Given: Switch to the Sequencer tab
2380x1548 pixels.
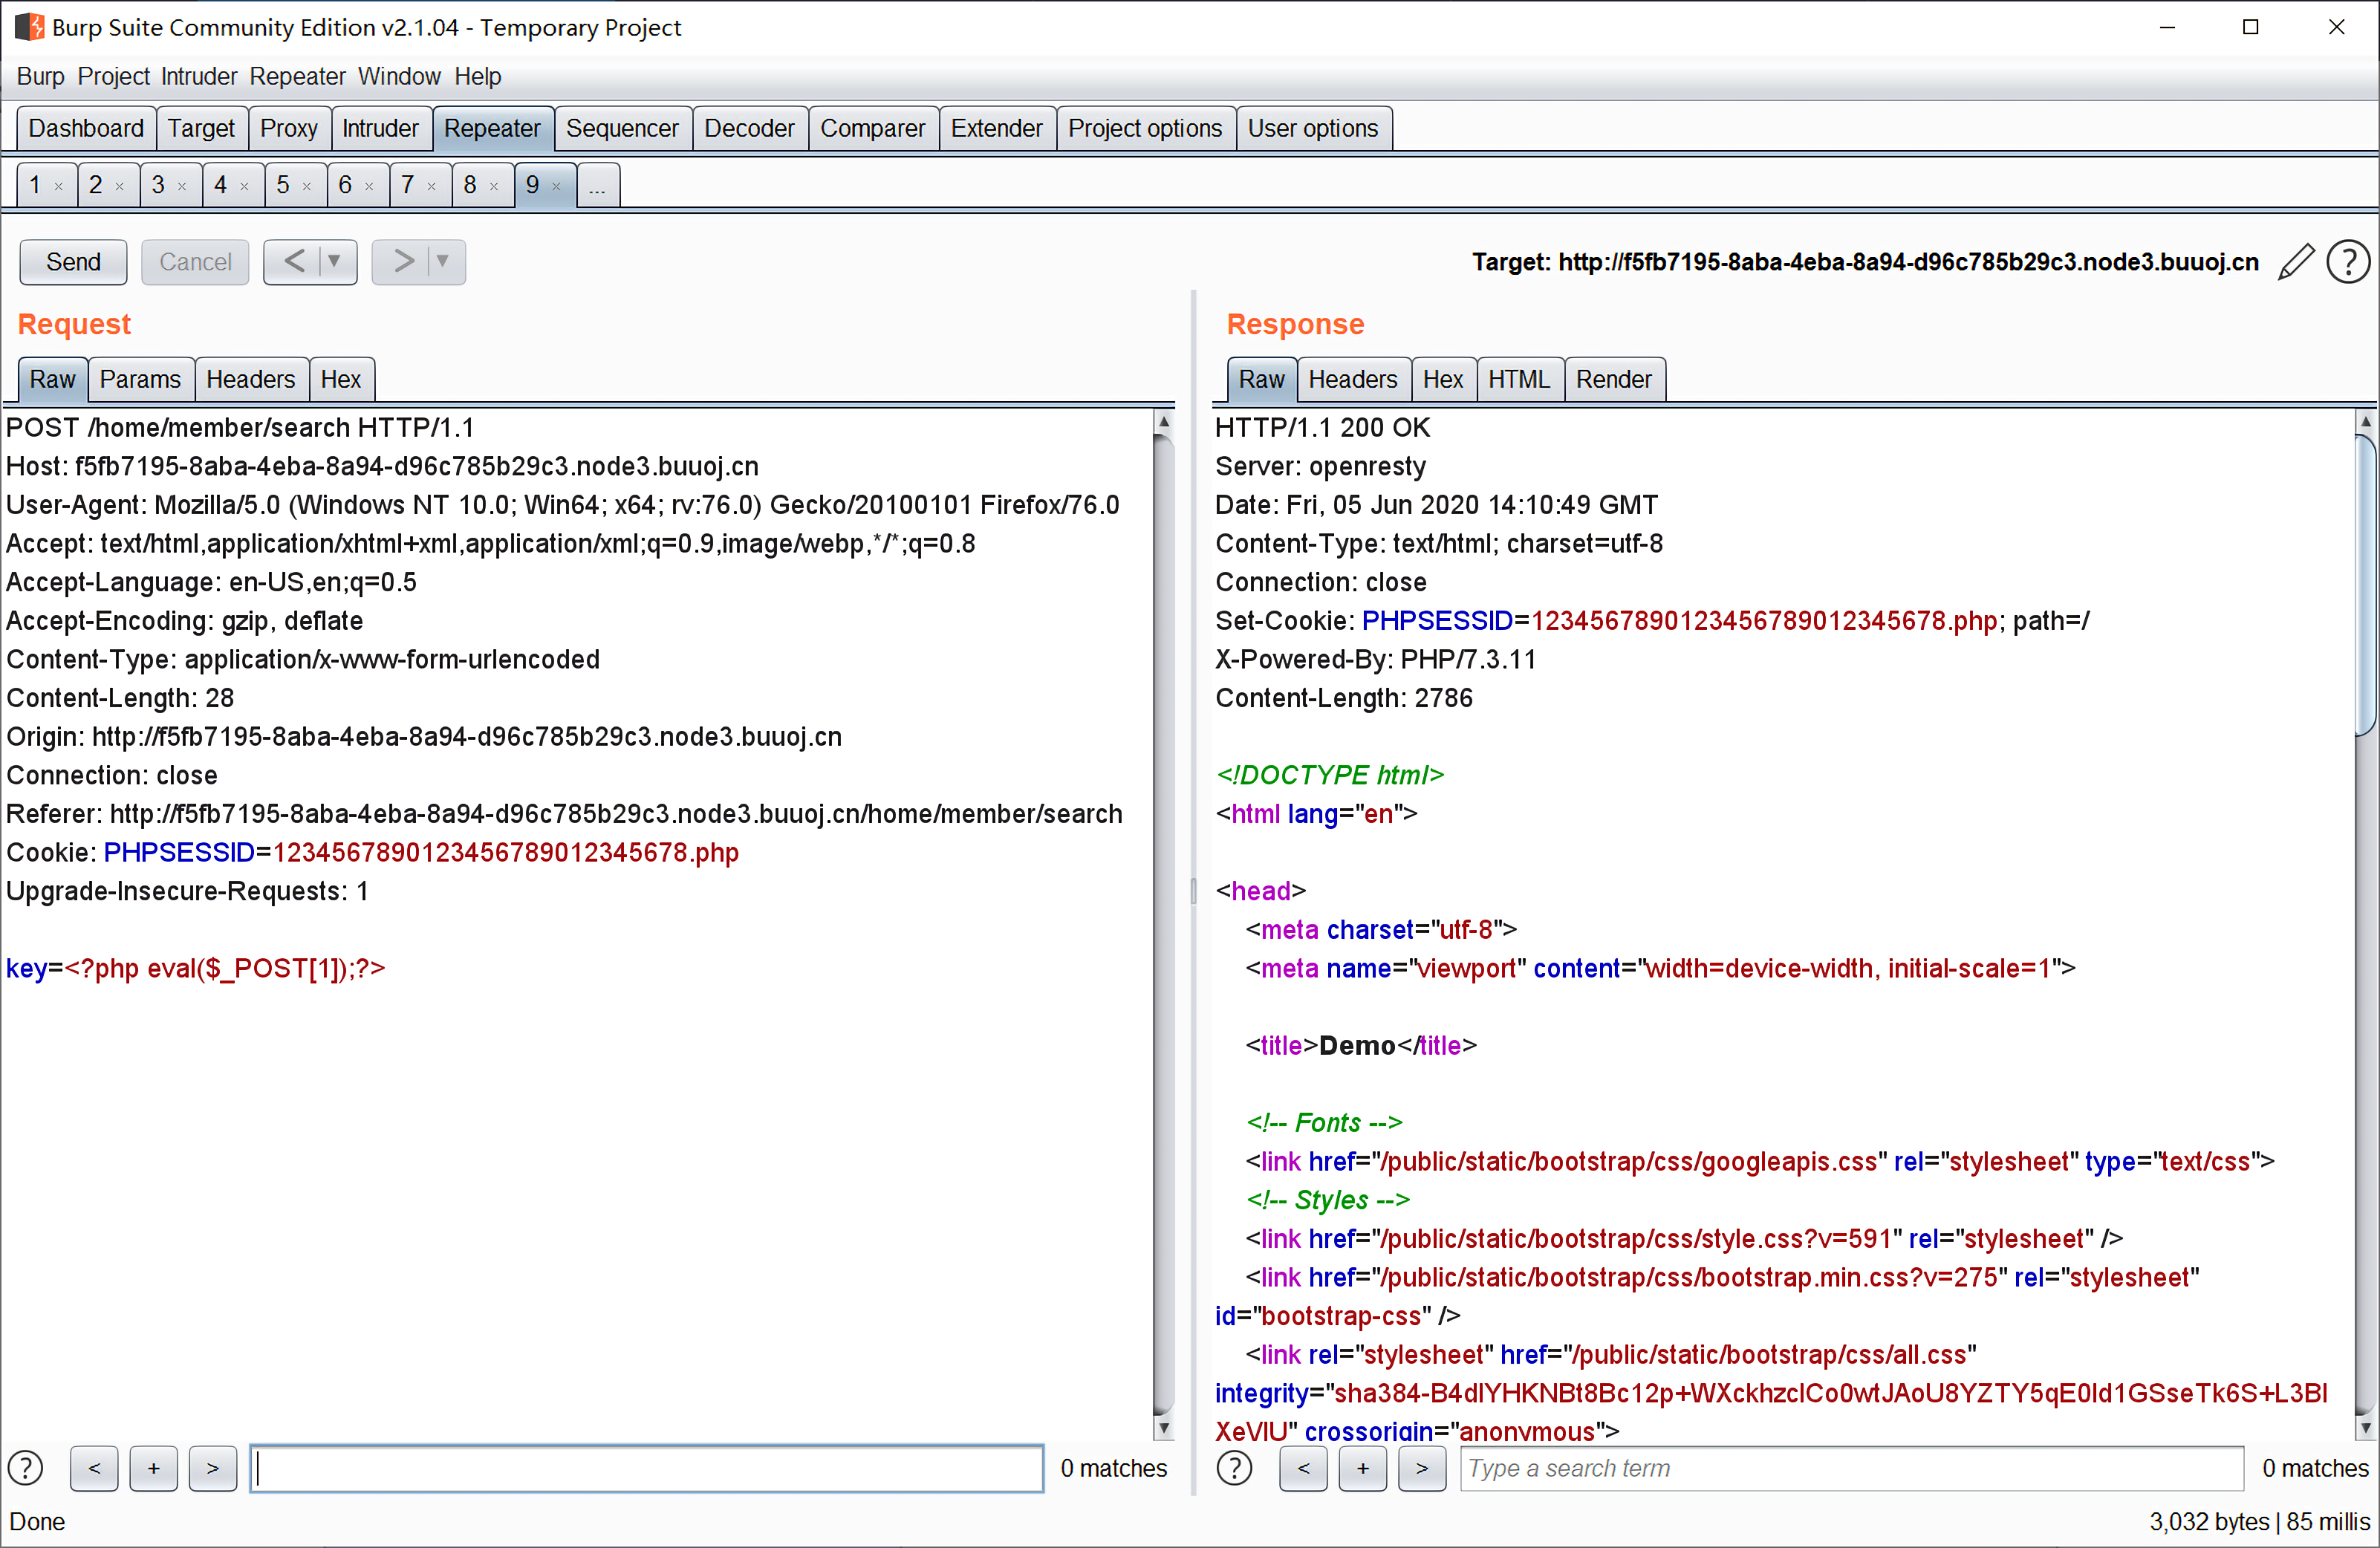Looking at the screenshot, I should click(622, 129).
